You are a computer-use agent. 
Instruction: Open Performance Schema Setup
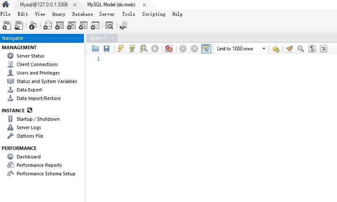point(46,174)
